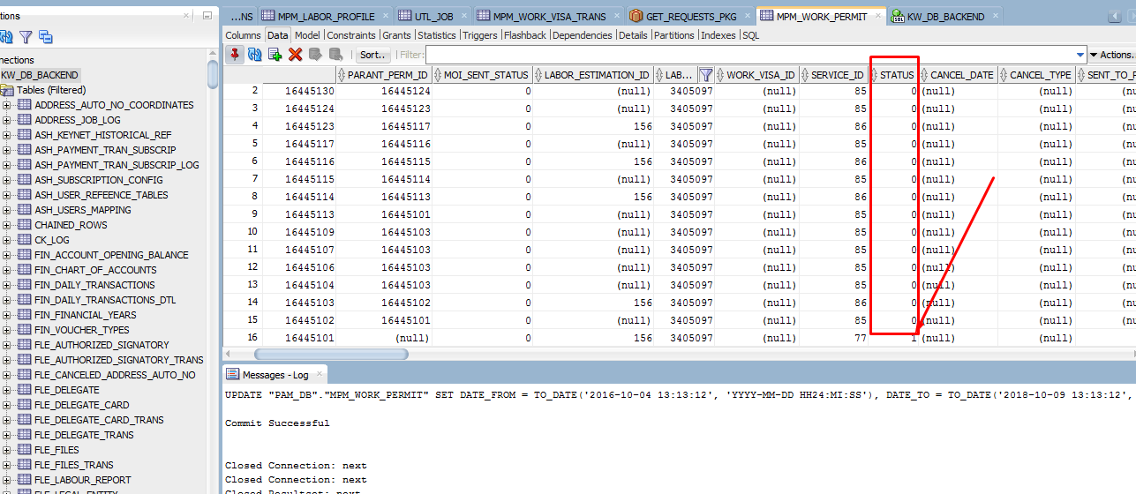Click the CHAINED_ROWS table icon
1136x494 pixels.
pyautogui.click(x=24, y=225)
